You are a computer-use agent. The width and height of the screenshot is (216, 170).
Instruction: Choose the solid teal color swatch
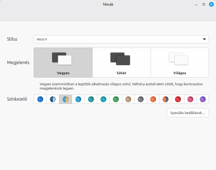click(91, 99)
